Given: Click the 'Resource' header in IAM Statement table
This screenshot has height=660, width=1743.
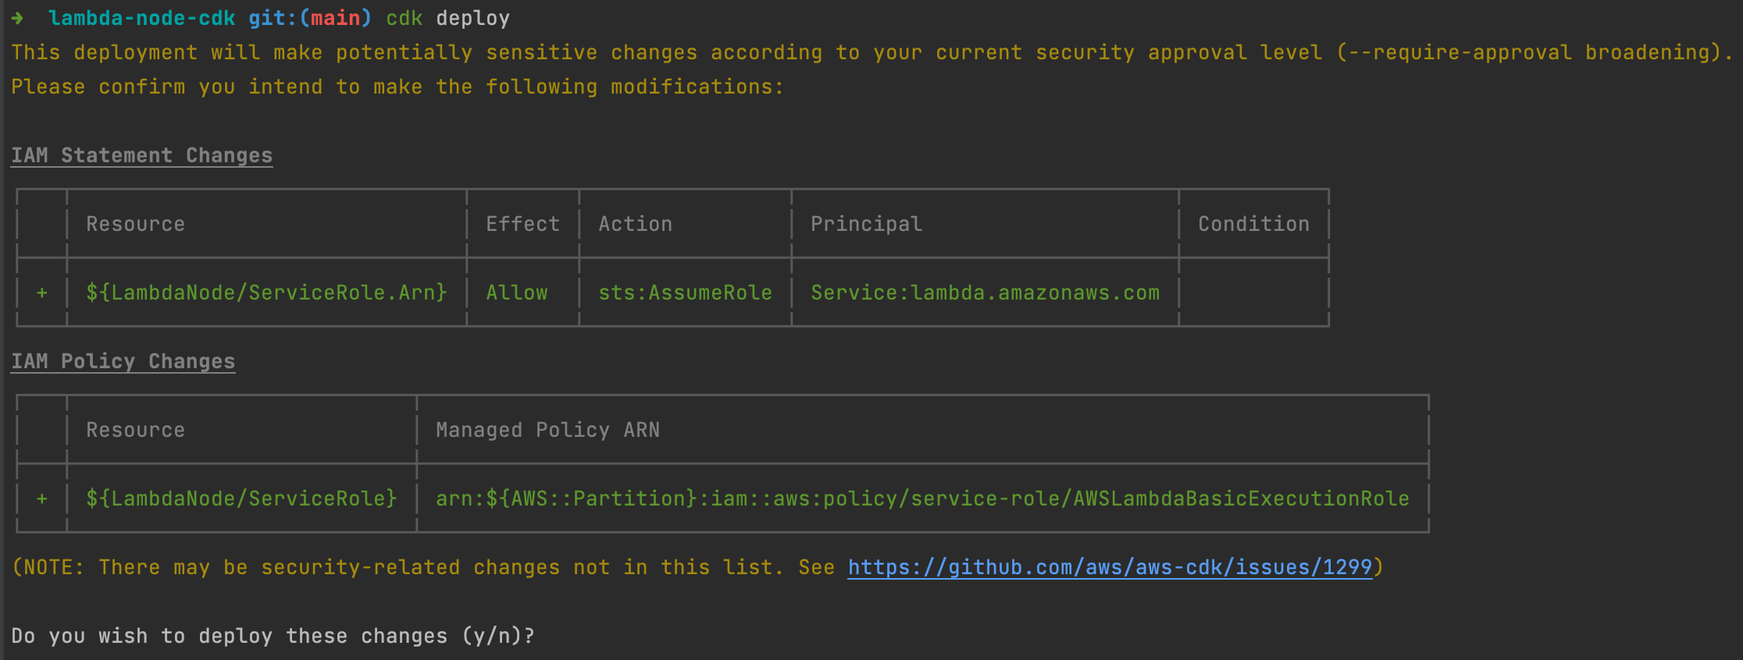Looking at the screenshot, I should pyautogui.click(x=136, y=224).
